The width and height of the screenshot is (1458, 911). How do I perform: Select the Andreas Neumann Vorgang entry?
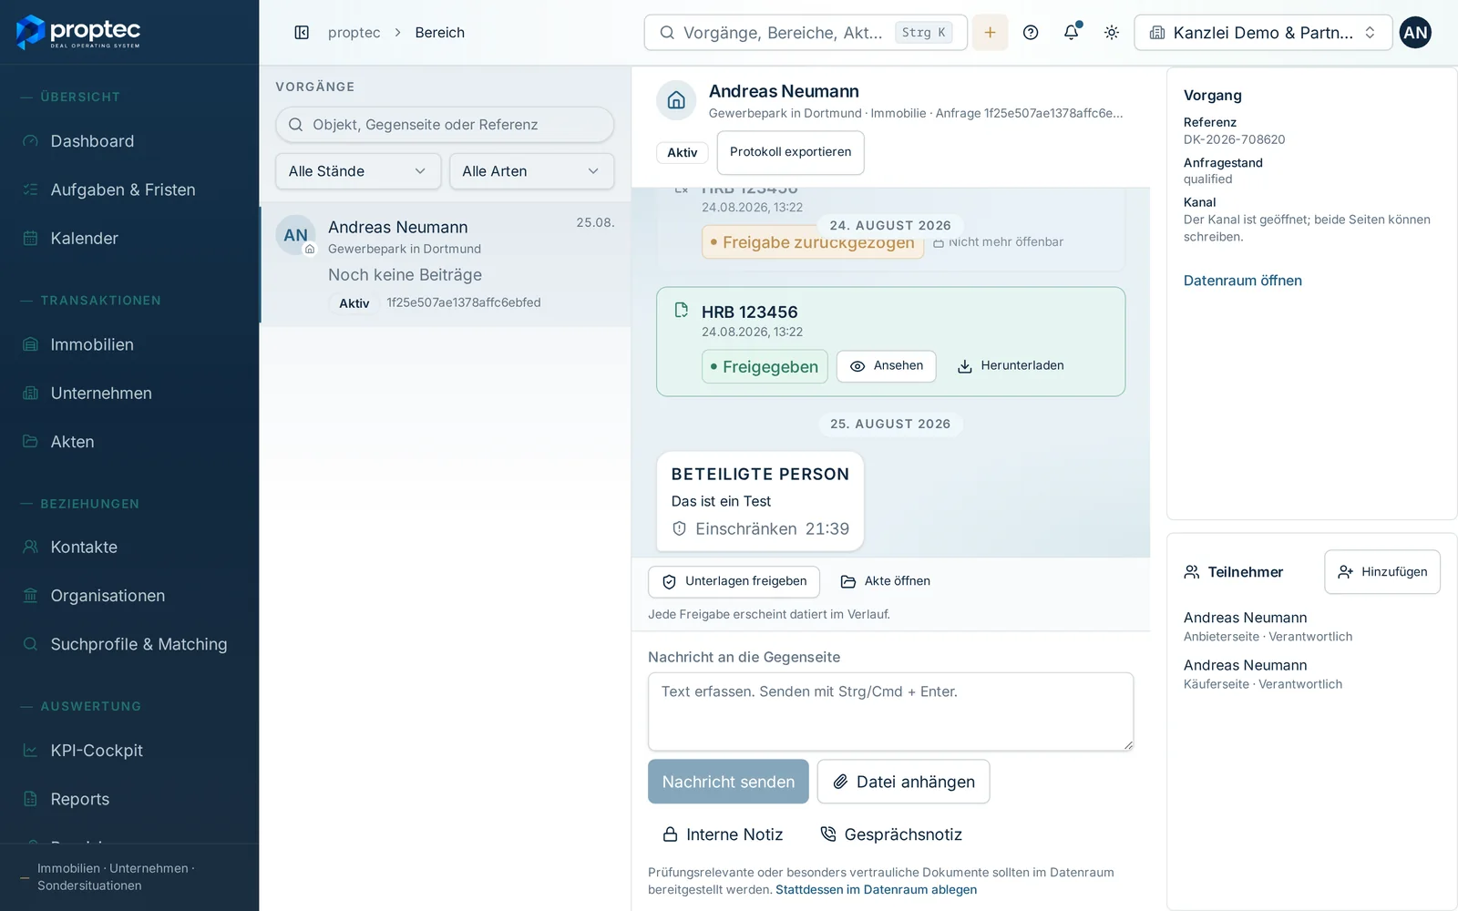pos(446,264)
